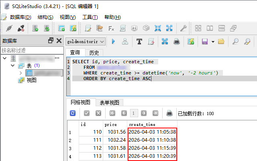Image resolution: width=257 pixels, height=161 pixels.
Task: Click the printer icon in the results toolbar
Action: pos(169,113)
